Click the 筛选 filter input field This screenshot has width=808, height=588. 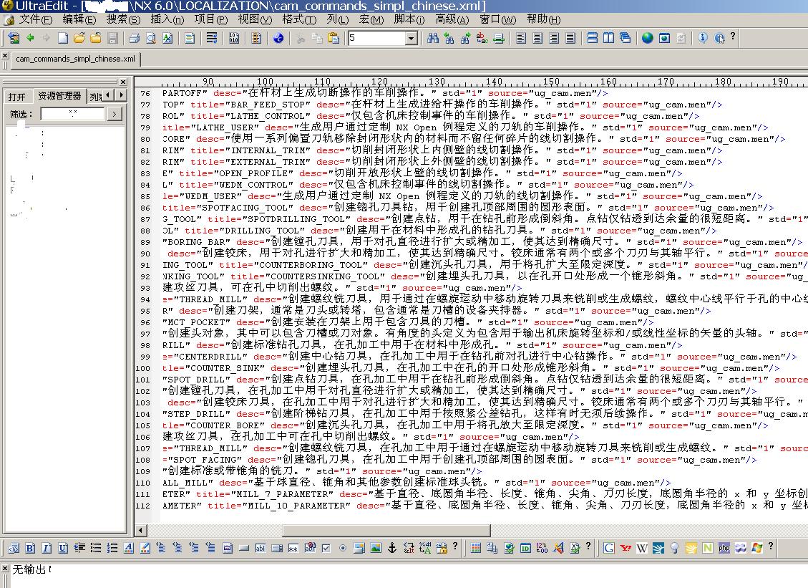coord(73,114)
